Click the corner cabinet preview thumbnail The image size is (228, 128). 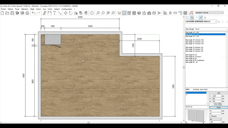click(197, 116)
